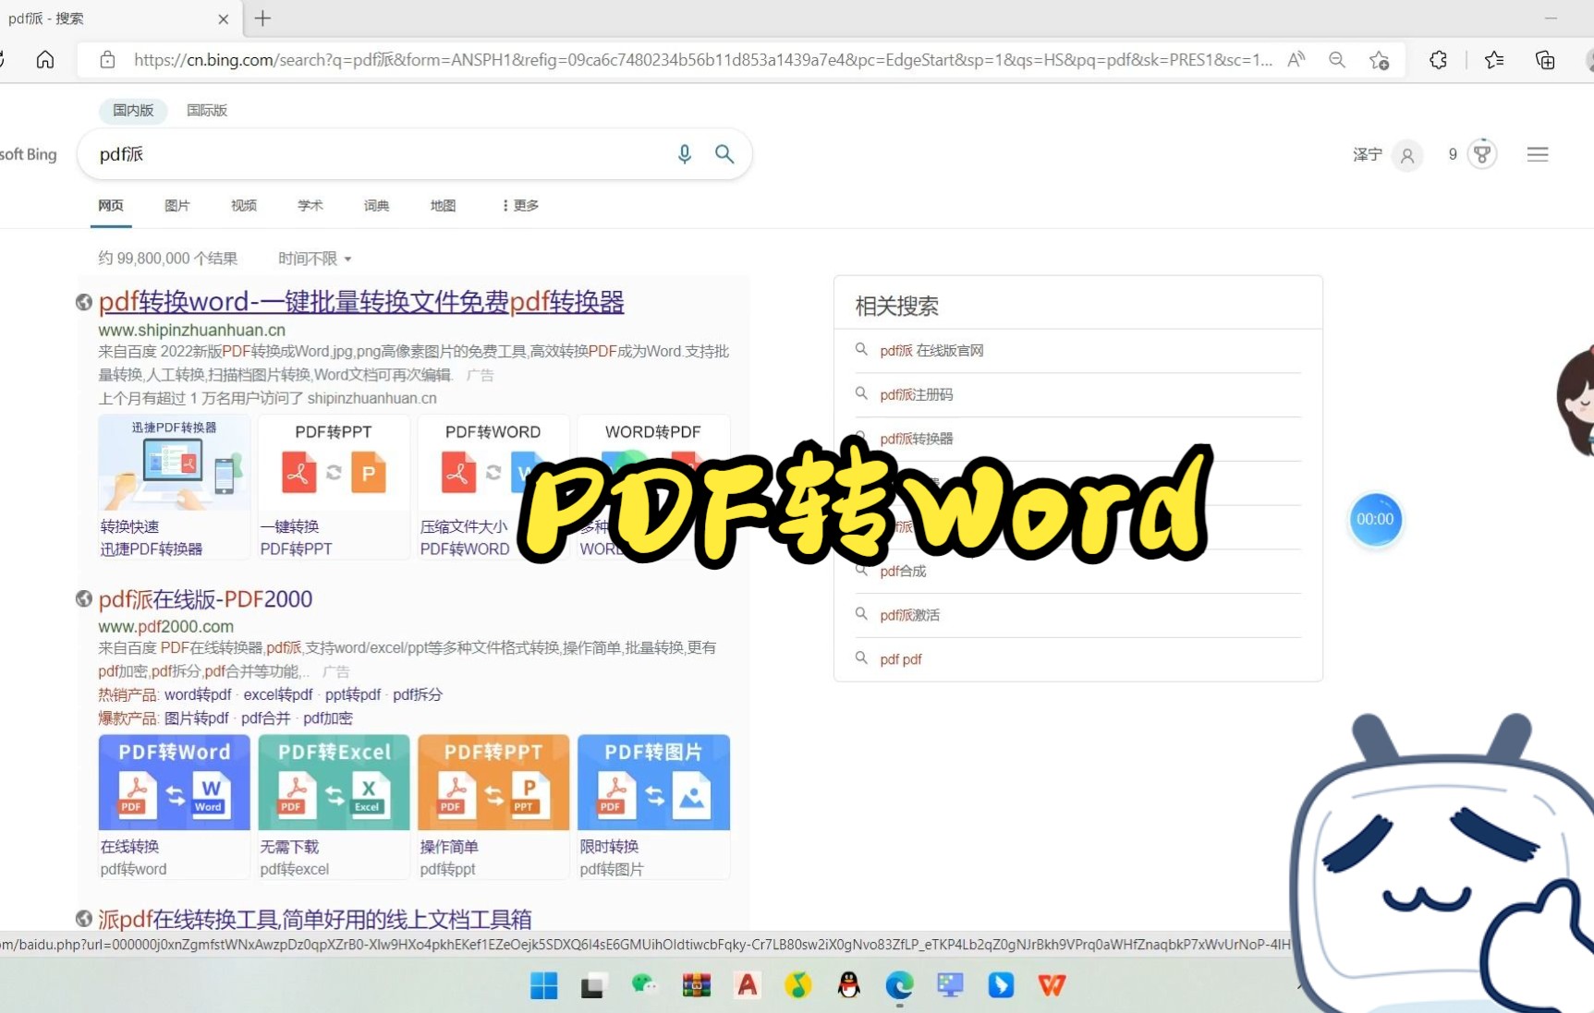Screen dimensions: 1594x1013
Task: Open the Favorites list icon
Action: pos(1494,60)
